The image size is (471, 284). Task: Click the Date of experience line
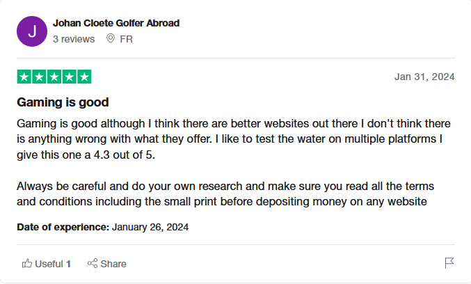pyautogui.click(x=103, y=227)
